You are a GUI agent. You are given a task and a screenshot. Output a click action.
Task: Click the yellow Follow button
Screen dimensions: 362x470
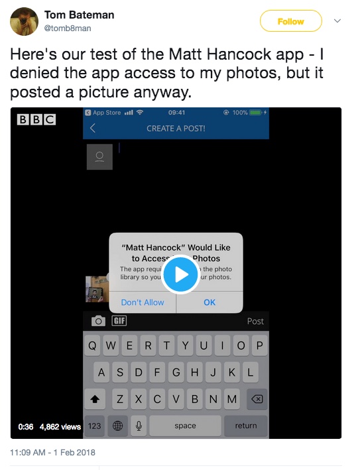point(290,21)
